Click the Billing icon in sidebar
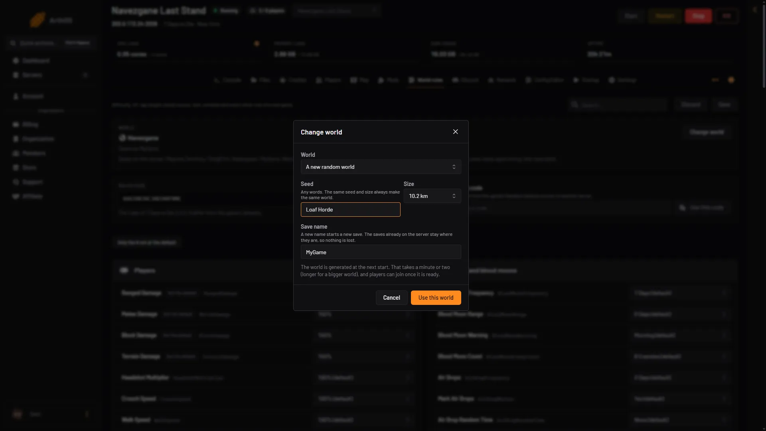Image resolution: width=766 pixels, height=431 pixels. [x=16, y=125]
